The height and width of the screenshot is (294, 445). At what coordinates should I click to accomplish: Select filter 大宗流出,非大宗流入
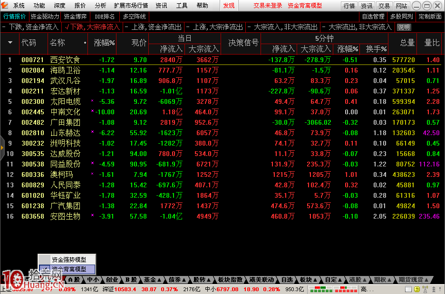coord(358,27)
